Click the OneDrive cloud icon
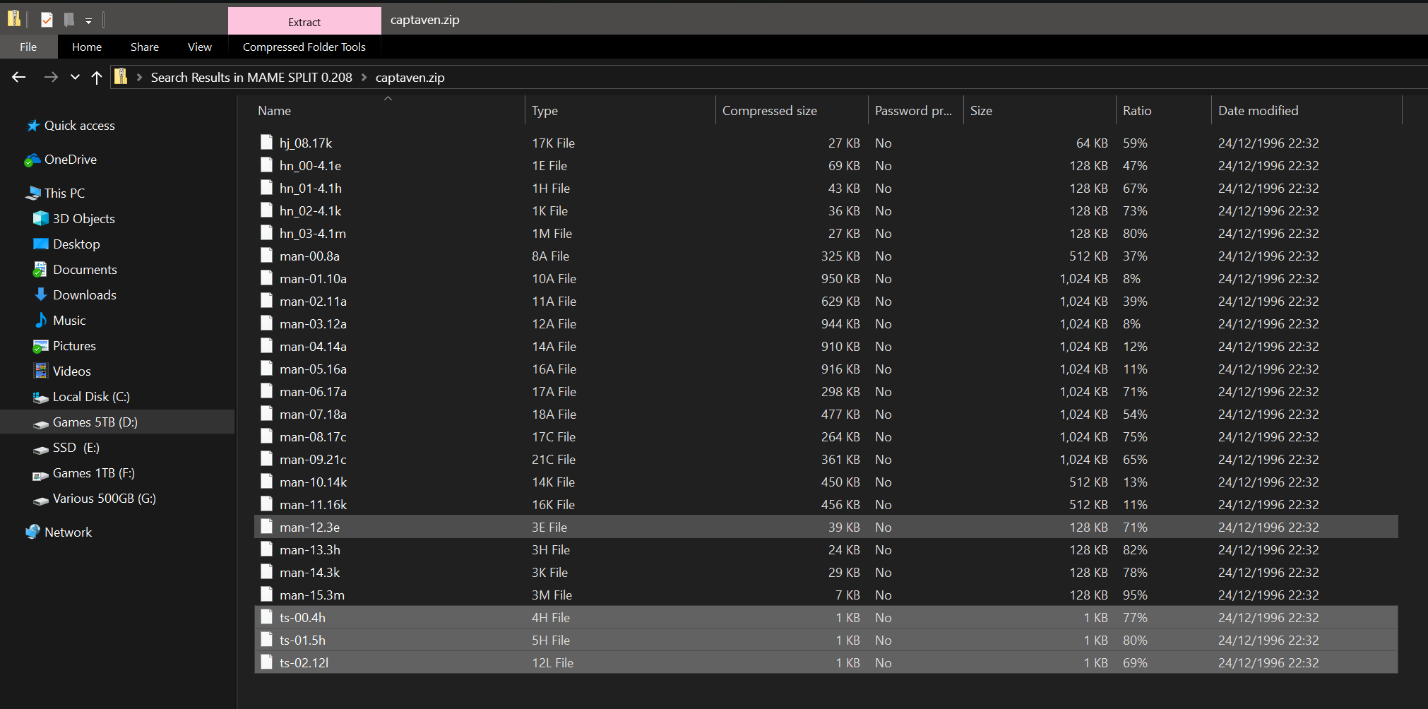 tap(32, 160)
